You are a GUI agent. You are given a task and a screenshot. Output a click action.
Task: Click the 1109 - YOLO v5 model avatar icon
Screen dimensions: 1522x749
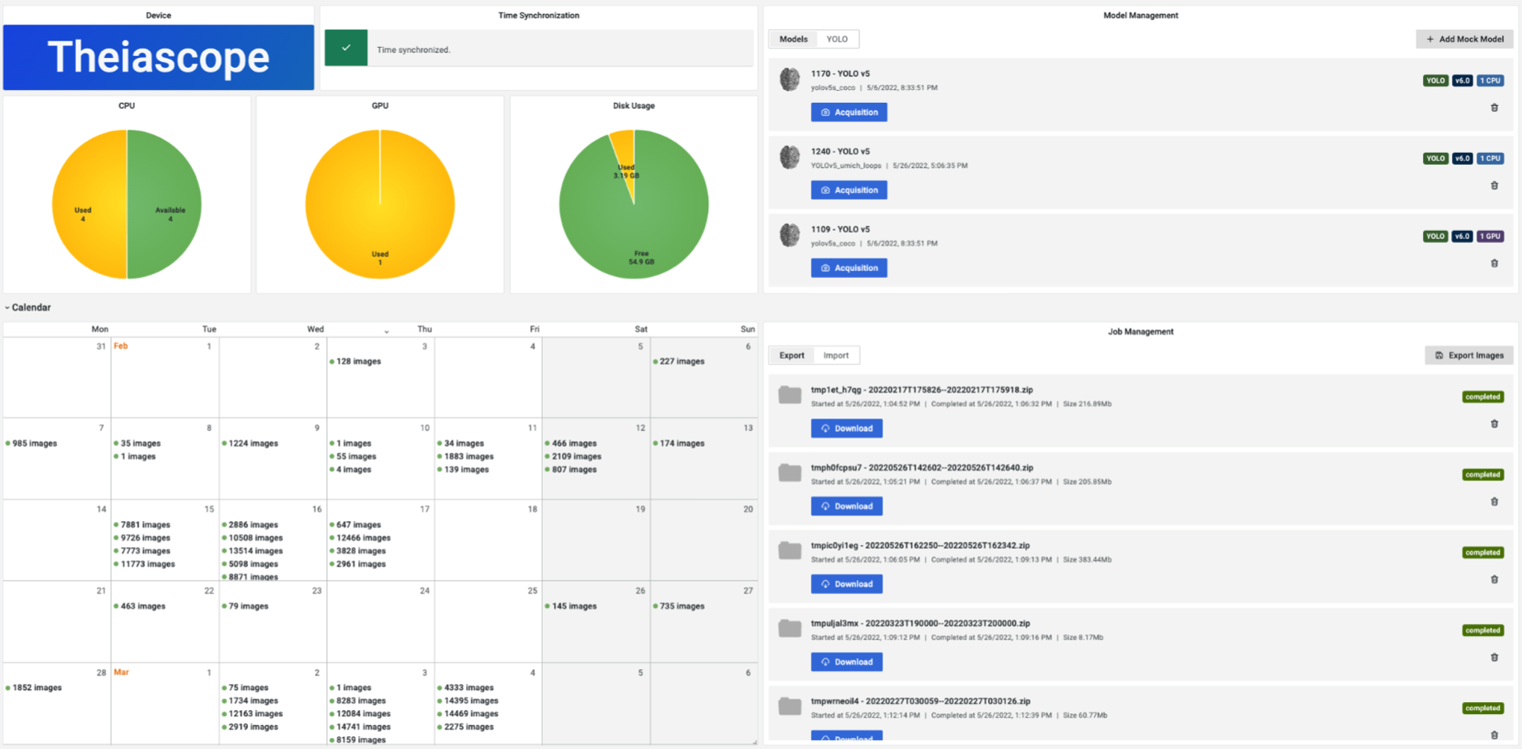click(x=789, y=235)
